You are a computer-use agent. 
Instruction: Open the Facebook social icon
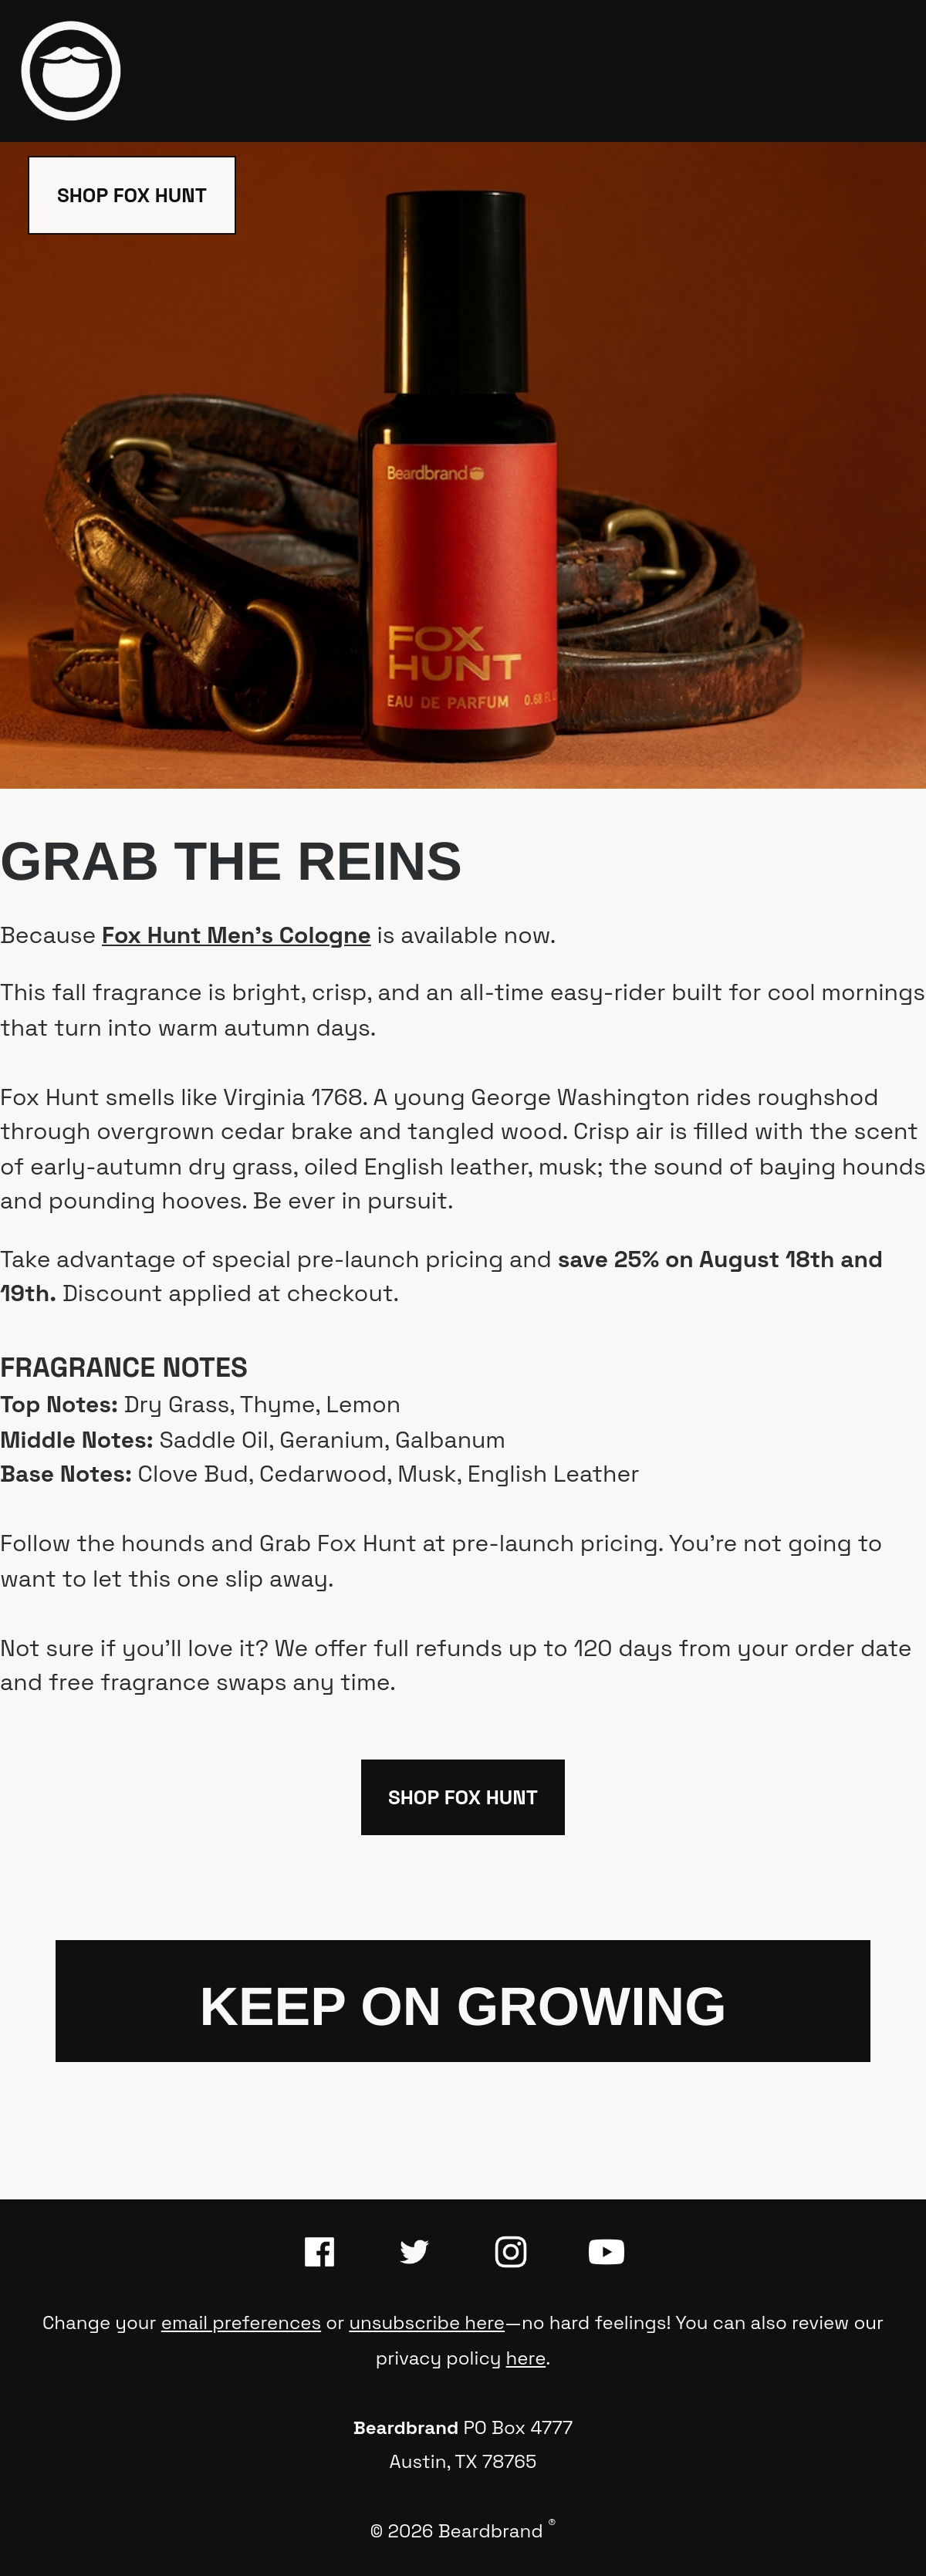click(319, 2252)
